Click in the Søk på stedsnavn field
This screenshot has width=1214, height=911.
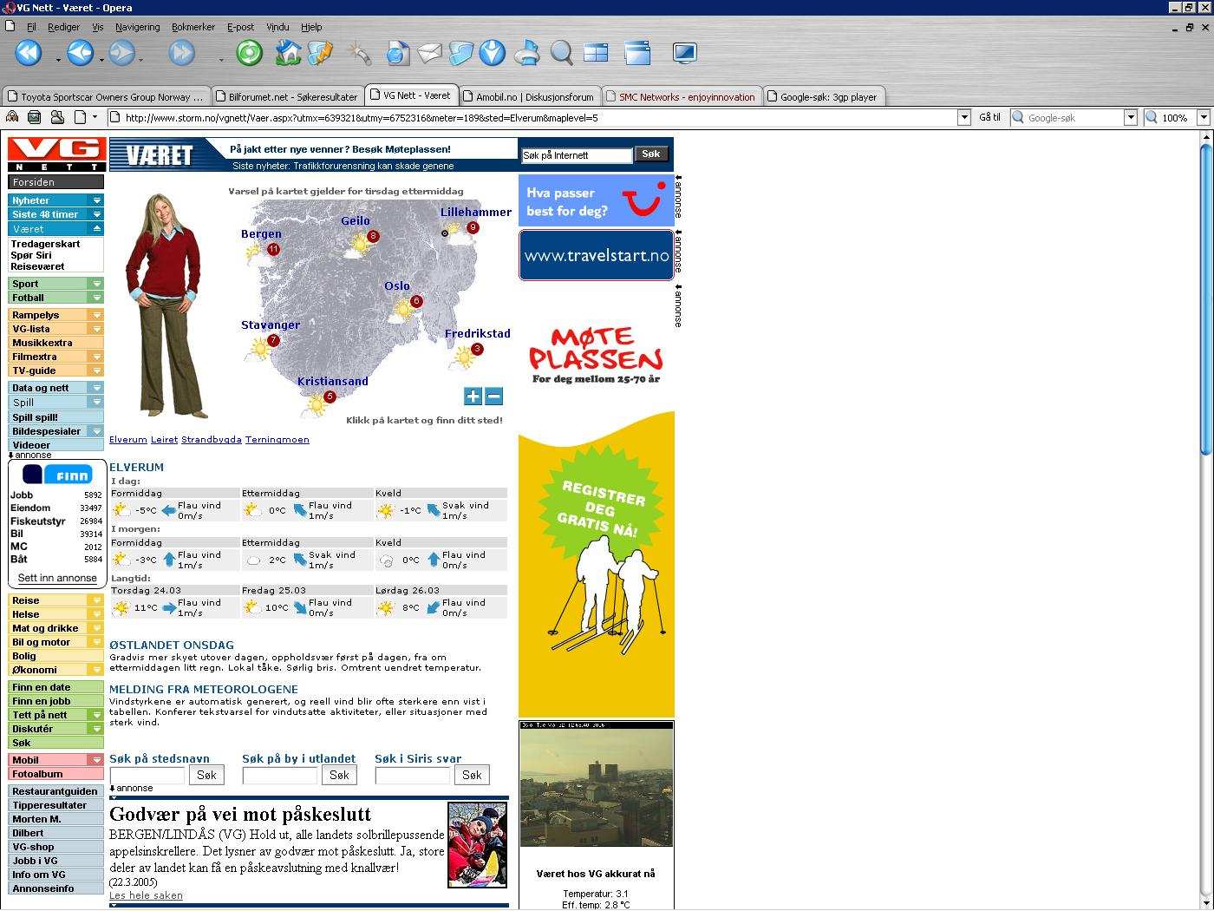click(147, 775)
